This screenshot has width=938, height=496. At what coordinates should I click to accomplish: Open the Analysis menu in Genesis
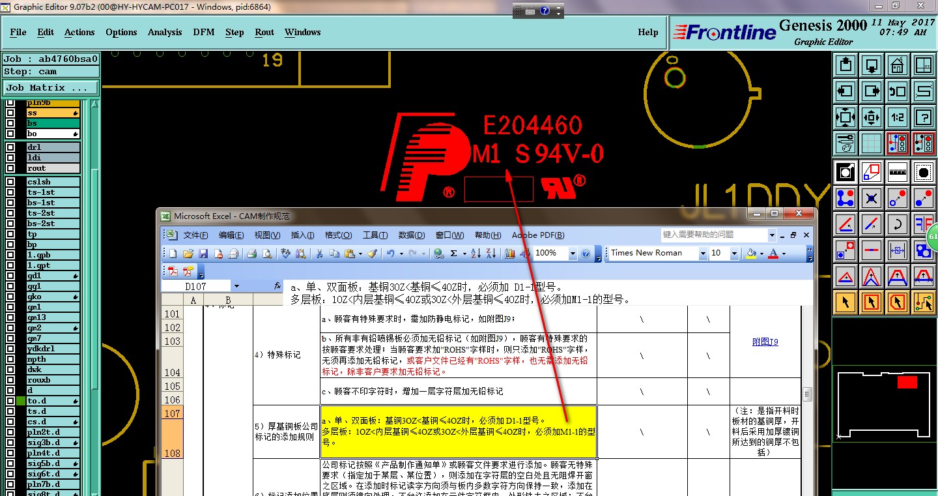tap(165, 32)
